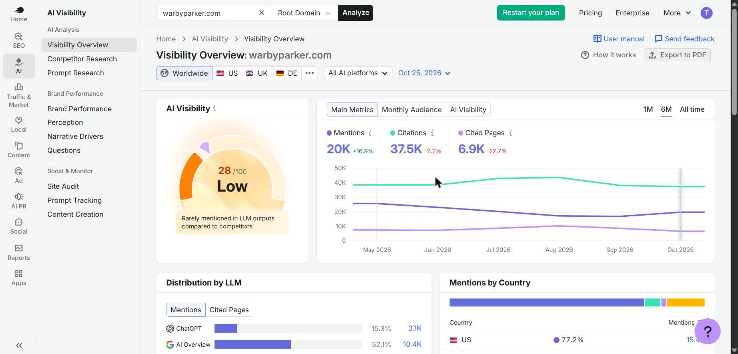Go to Home breadcrumb

(x=166, y=39)
